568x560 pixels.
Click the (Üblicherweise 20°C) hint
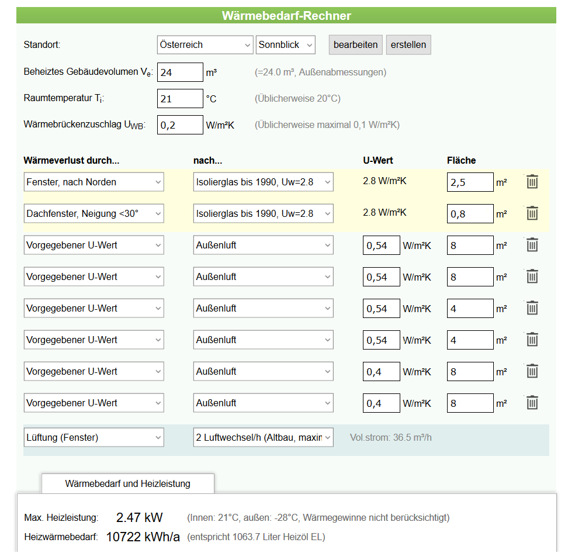click(x=298, y=99)
